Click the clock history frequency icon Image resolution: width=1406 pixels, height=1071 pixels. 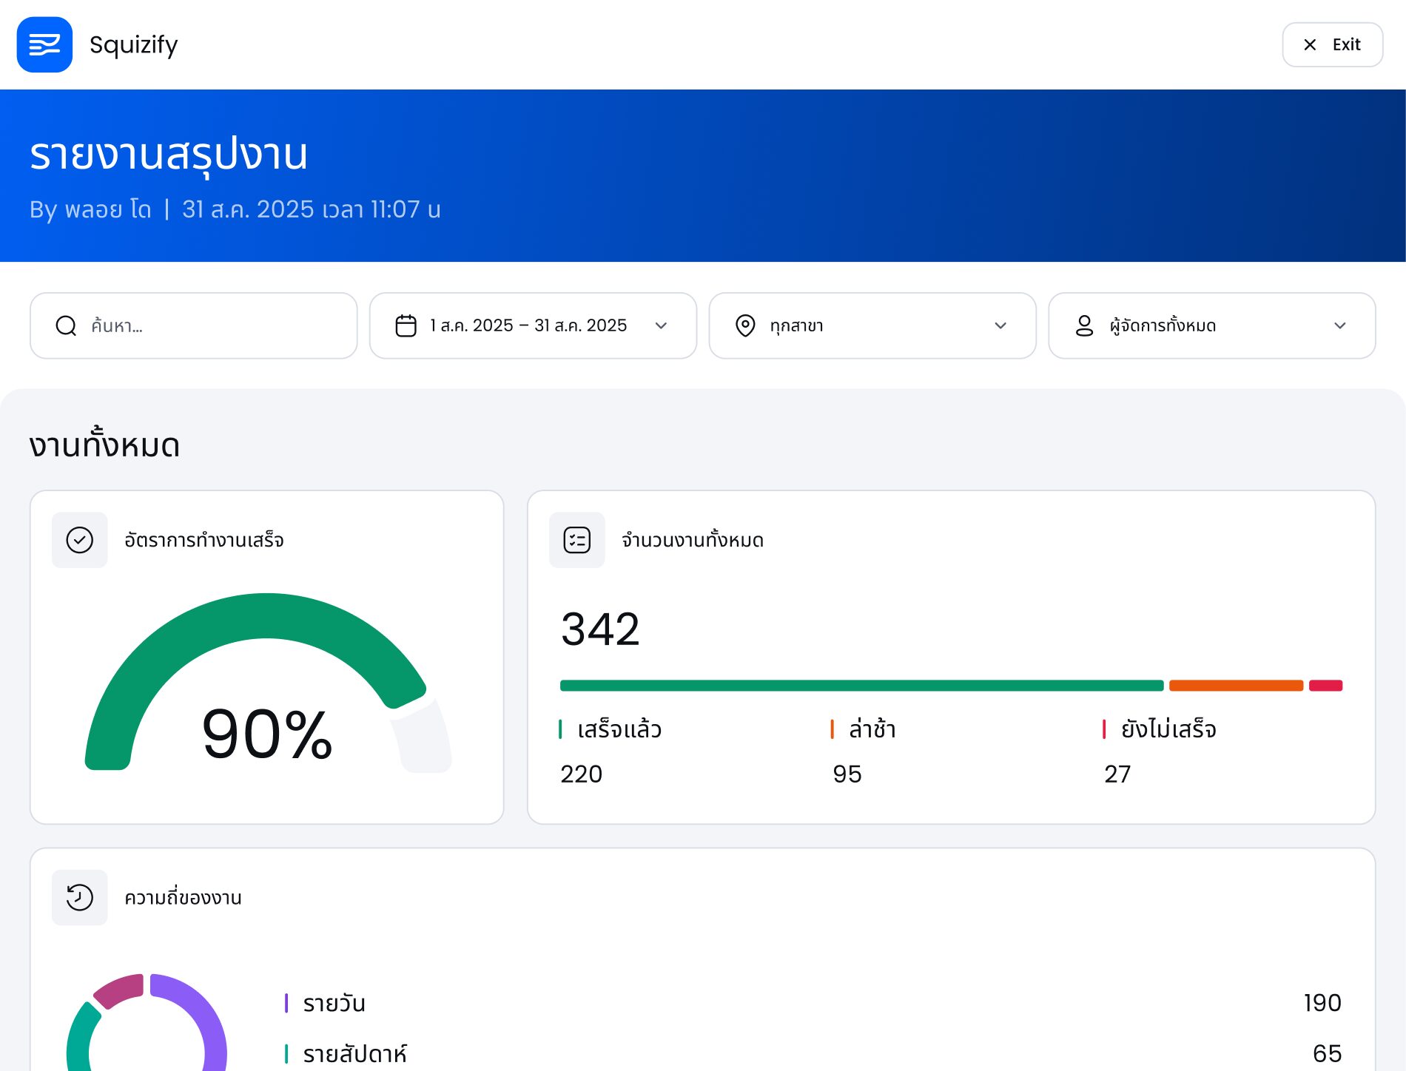[x=79, y=897]
